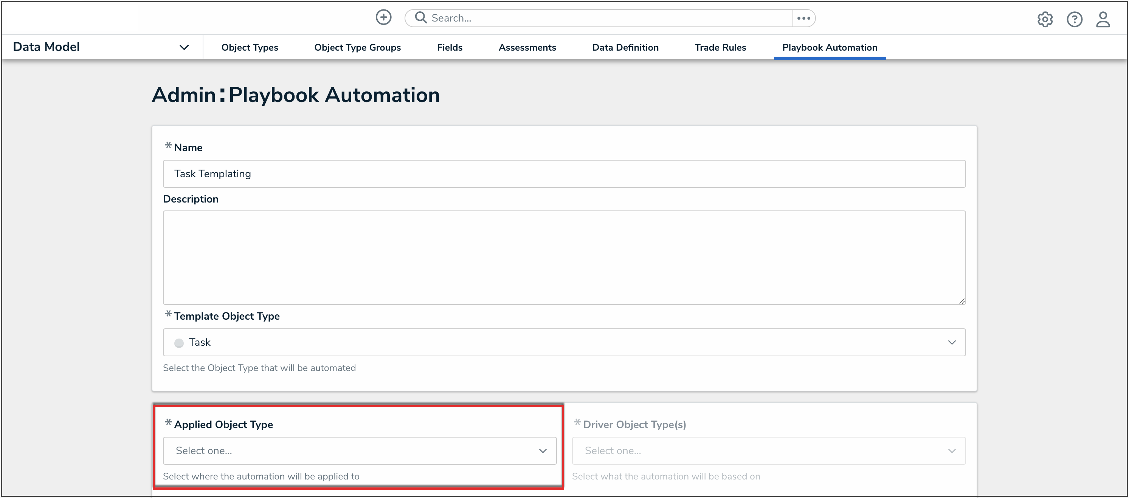The height and width of the screenshot is (498, 1129).
Task: Open the Assessments tab
Action: coord(527,47)
